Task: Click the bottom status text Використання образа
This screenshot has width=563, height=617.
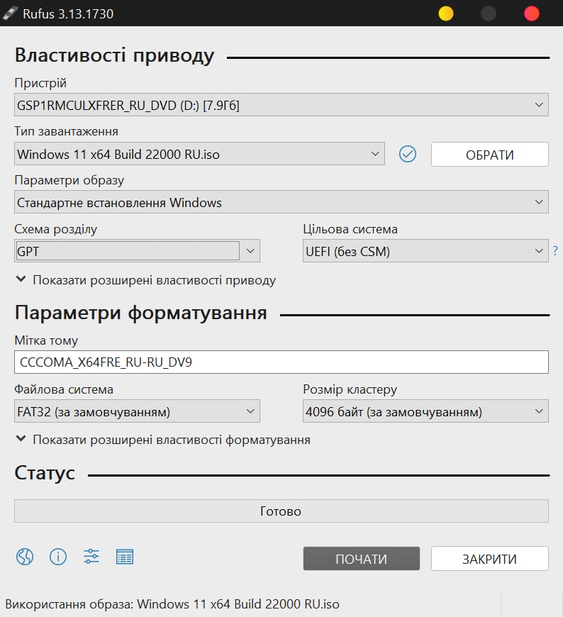Action: click(x=172, y=604)
